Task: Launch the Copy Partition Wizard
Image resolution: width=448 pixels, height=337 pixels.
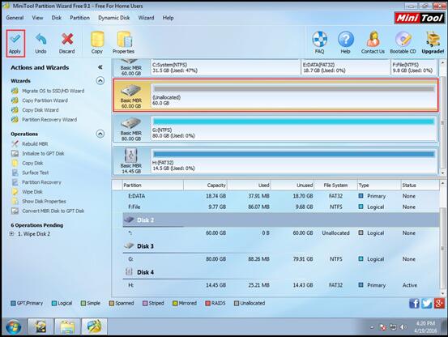Action: [x=45, y=100]
